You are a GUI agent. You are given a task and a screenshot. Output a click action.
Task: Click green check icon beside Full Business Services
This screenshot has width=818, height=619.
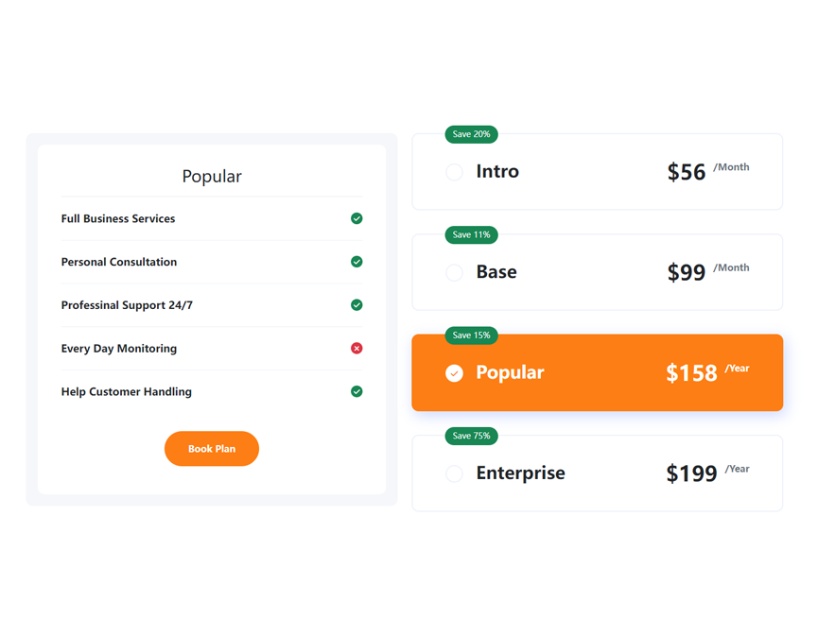click(357, 218)
